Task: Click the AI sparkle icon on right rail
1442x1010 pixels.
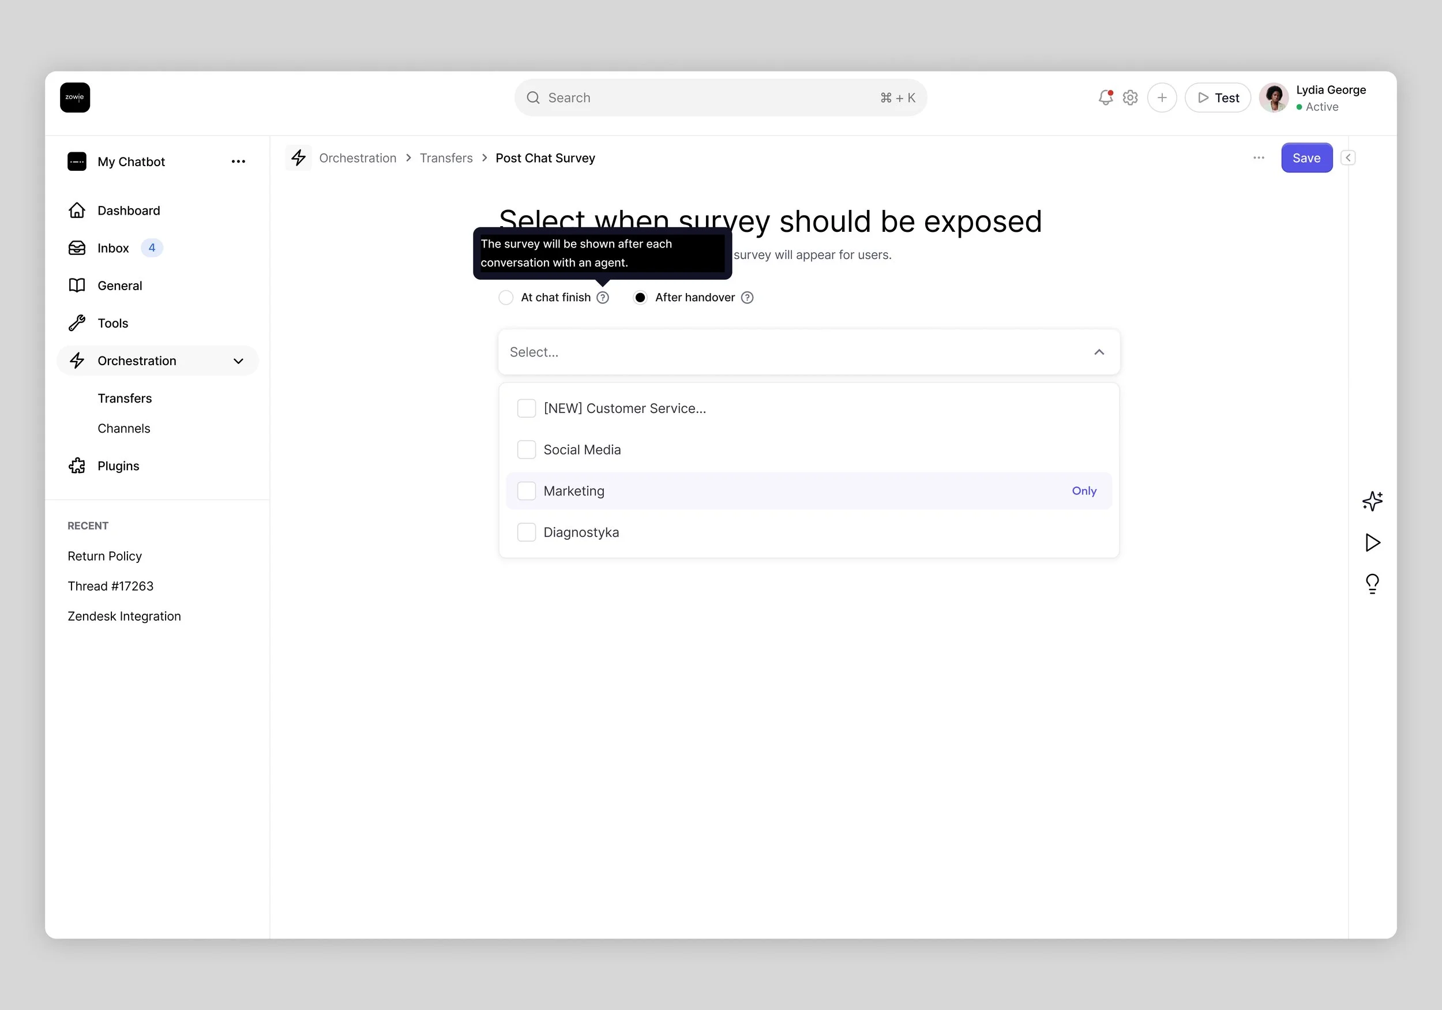Action: (x=1372, y=501)
